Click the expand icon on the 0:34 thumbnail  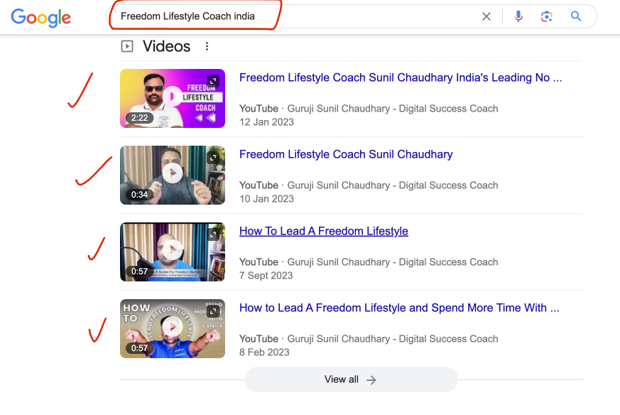point(214,157)
